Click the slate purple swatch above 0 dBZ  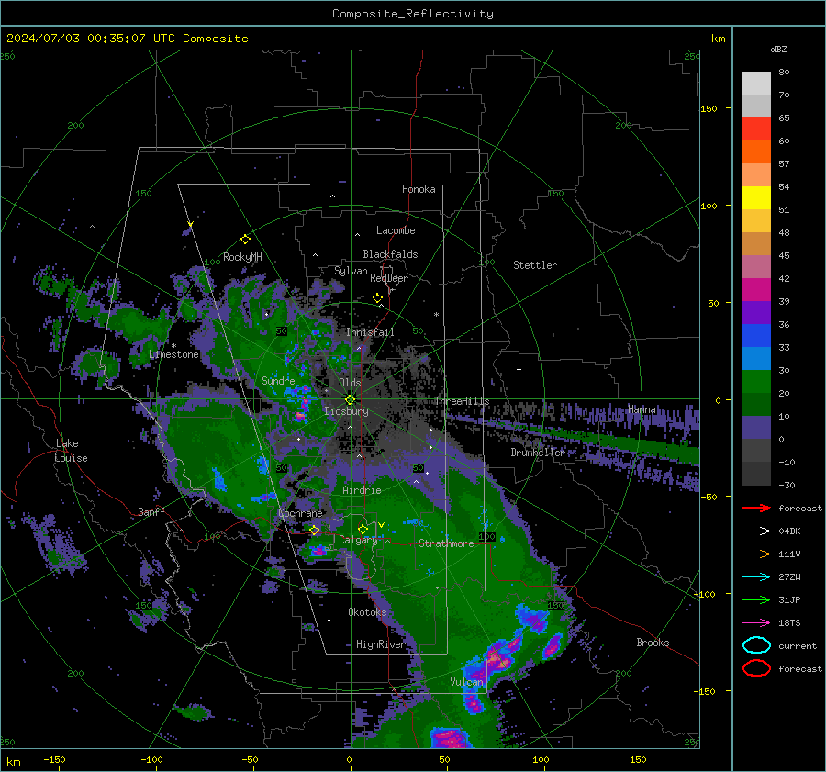click(756, 427)
